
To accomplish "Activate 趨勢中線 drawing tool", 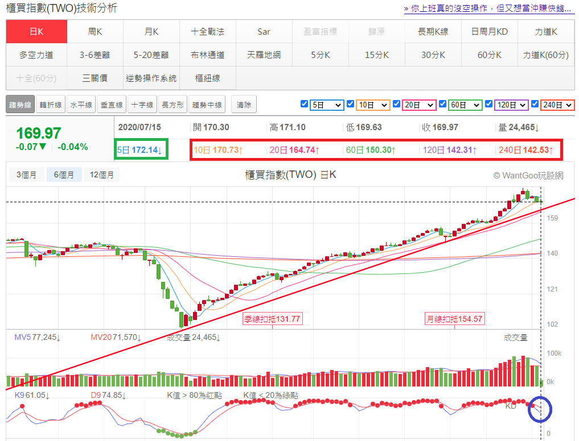I will [x=207, y=105].
